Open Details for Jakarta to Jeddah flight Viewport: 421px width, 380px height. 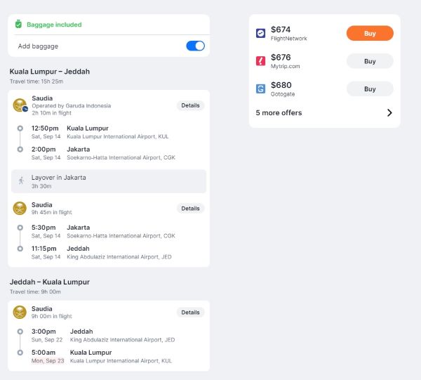[190, 209]
